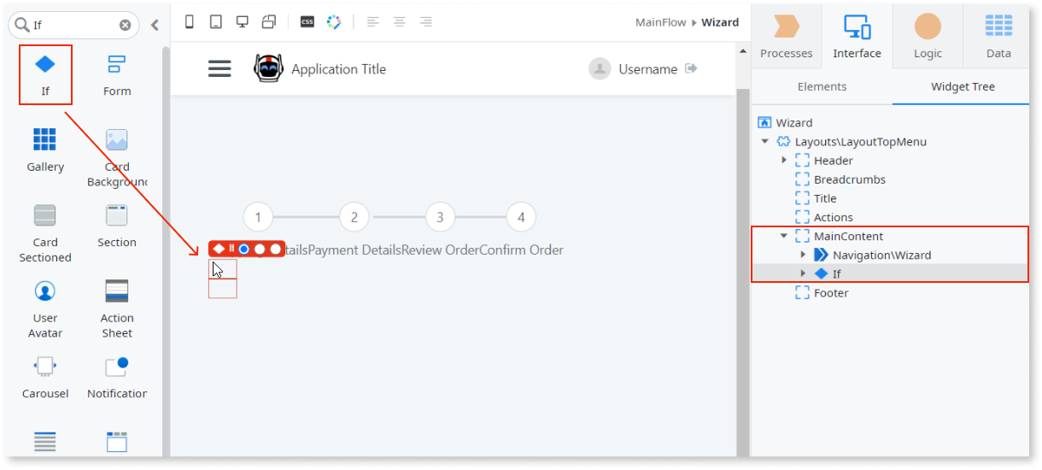The width and height of the screenshot is (1042, 470).
Task: Select the If widget in toolbox
Action: [45, 73]
